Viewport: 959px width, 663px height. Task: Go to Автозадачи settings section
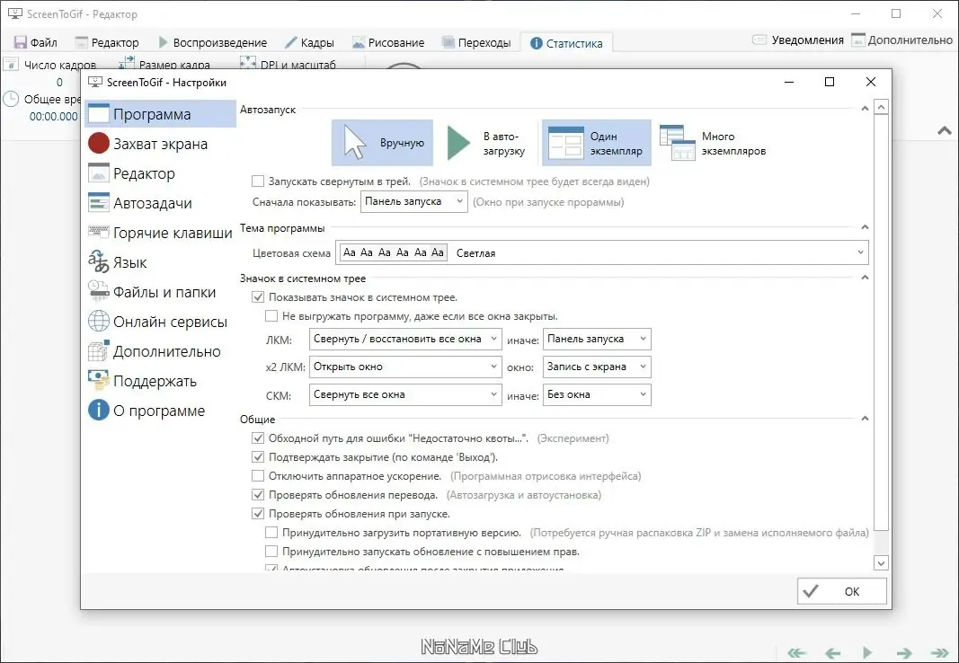point(160,203)
